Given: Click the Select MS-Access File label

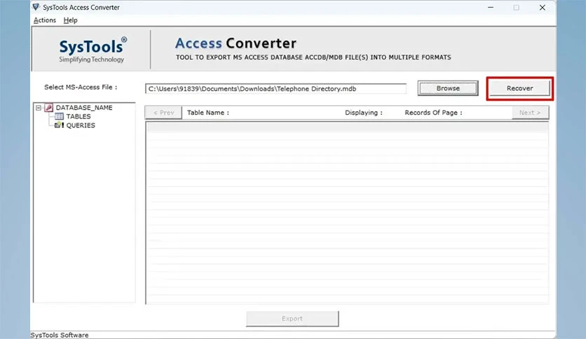Looking at the screenshot, I should coord(81,88).
